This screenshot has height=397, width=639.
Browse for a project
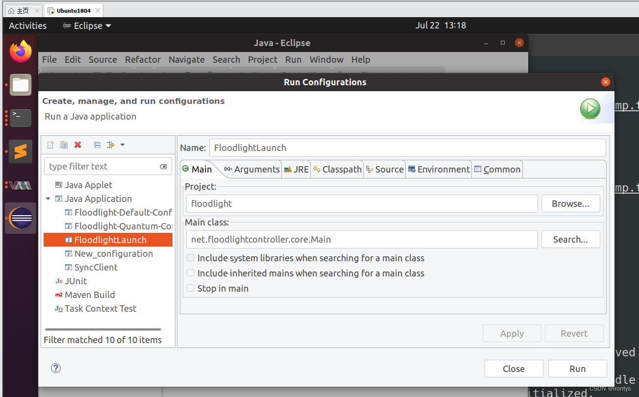click(571, 203)
